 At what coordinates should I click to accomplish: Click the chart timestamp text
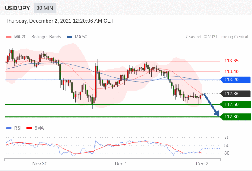[60, 21]
